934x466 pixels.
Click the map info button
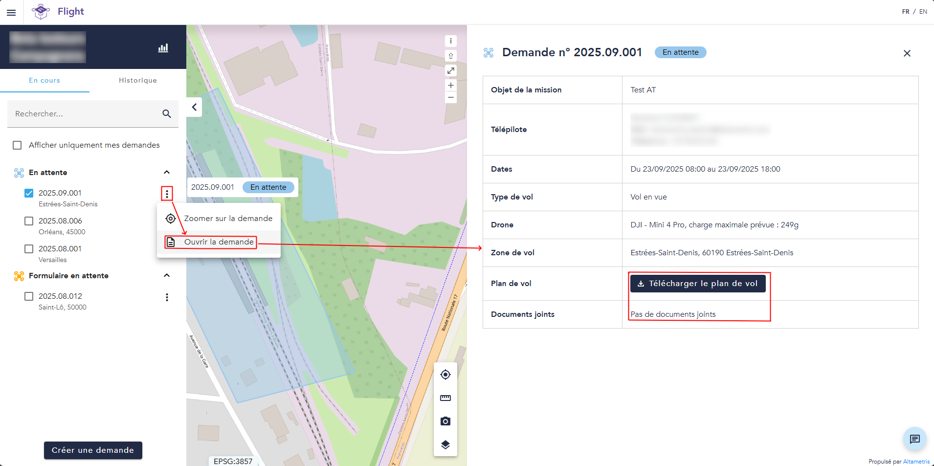451,41
